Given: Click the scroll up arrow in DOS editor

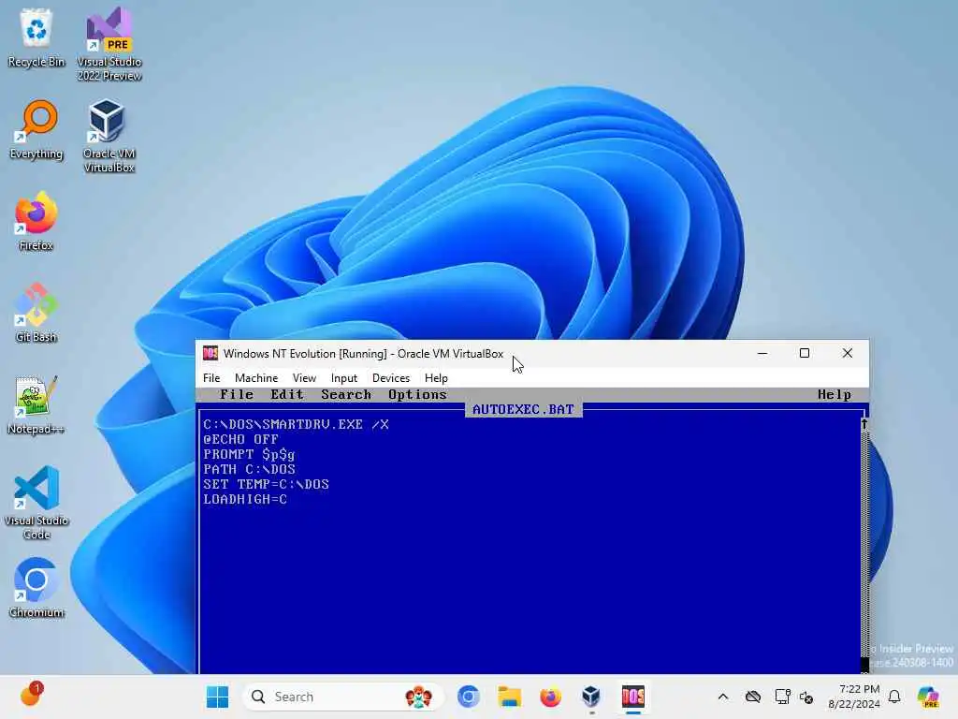Looking at the screenshot, I should click(864, 424).
